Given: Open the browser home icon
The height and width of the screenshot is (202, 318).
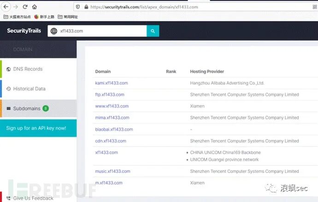Looking at the screenshot, I should click(35, 7).
